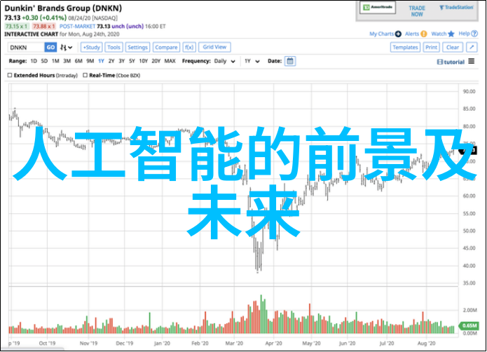Select the MAX range
This screenshot has width=487, height=352.
(x=170, y=61)
